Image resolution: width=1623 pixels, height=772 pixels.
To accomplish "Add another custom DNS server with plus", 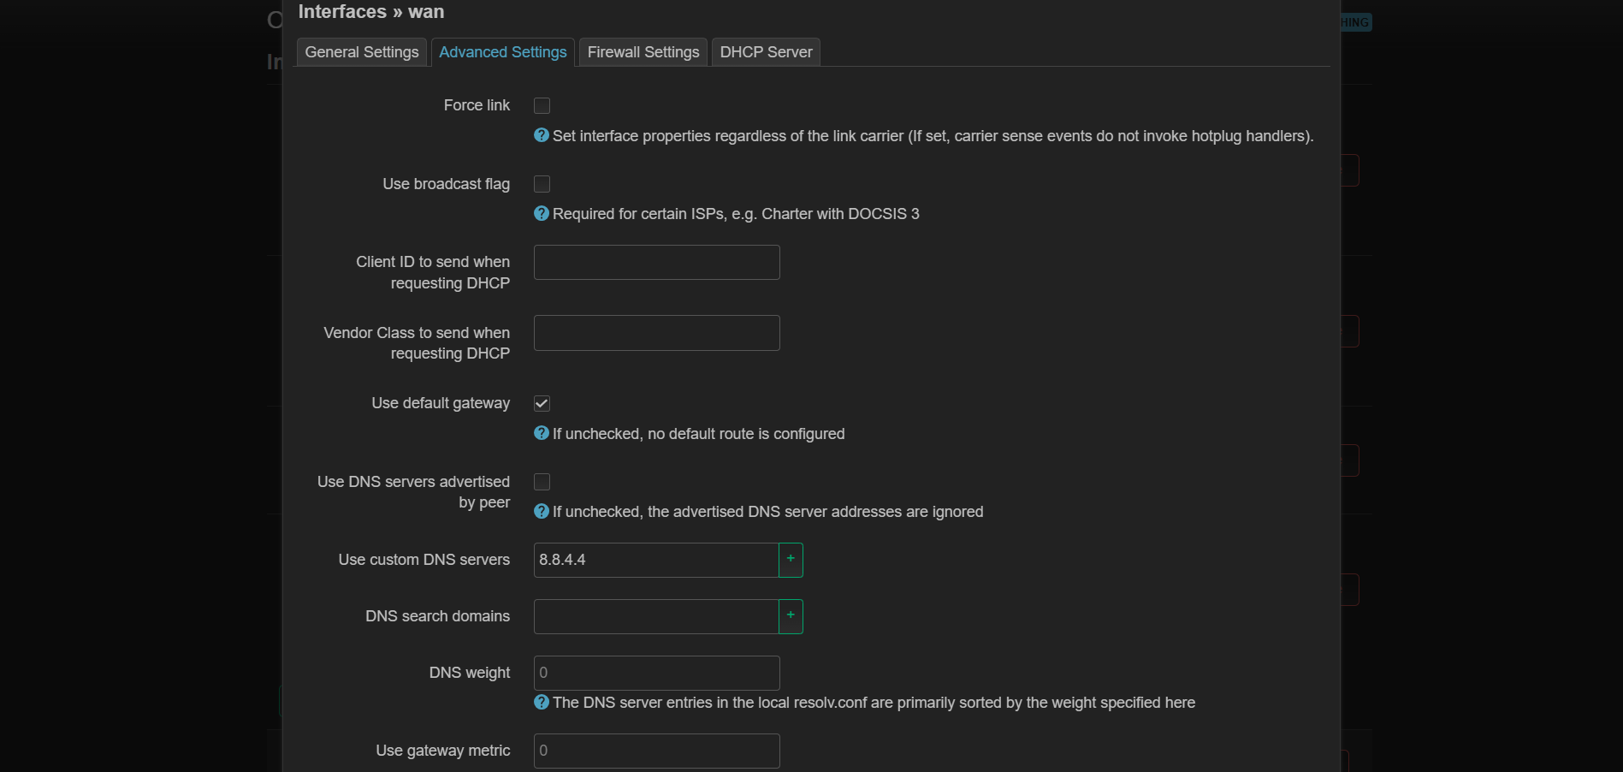I will tap(791, 560).
